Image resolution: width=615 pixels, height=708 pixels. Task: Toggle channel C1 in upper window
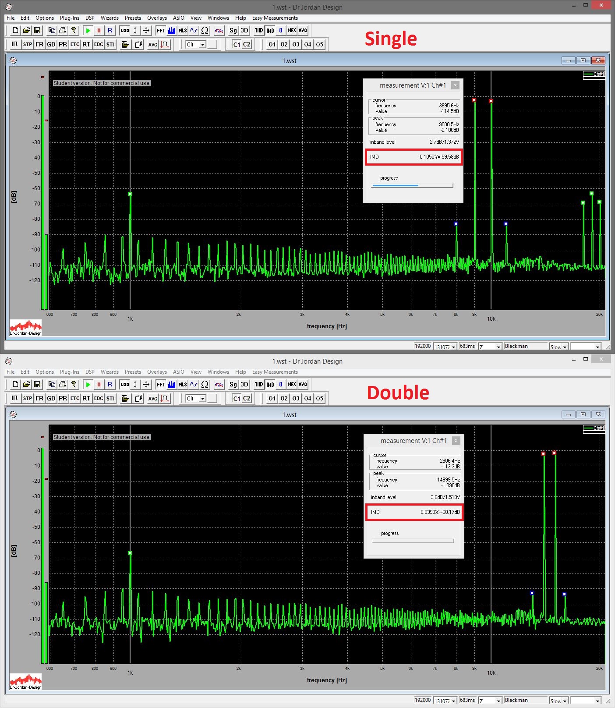coord(237,44)
